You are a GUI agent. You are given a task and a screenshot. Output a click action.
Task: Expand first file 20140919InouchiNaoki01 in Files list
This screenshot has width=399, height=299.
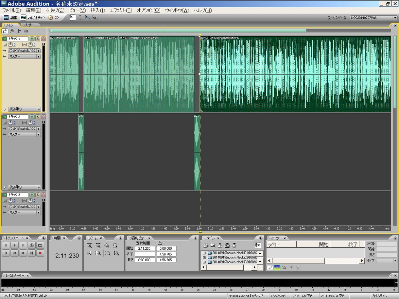[204, 253]
